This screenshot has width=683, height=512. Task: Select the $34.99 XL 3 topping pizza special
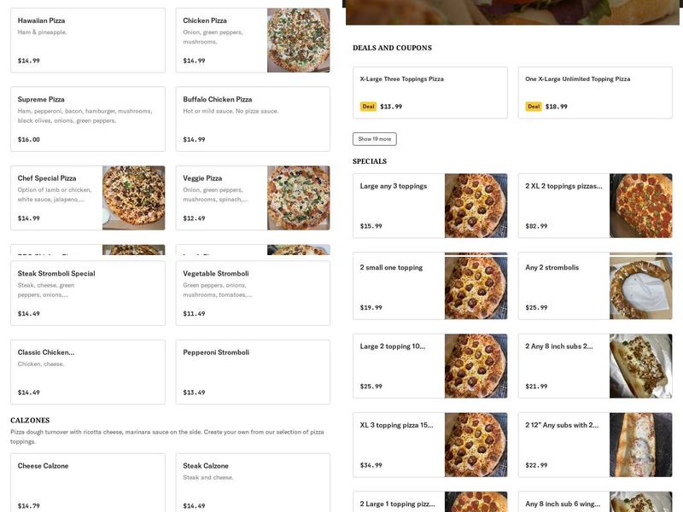(x=398, y=445)
